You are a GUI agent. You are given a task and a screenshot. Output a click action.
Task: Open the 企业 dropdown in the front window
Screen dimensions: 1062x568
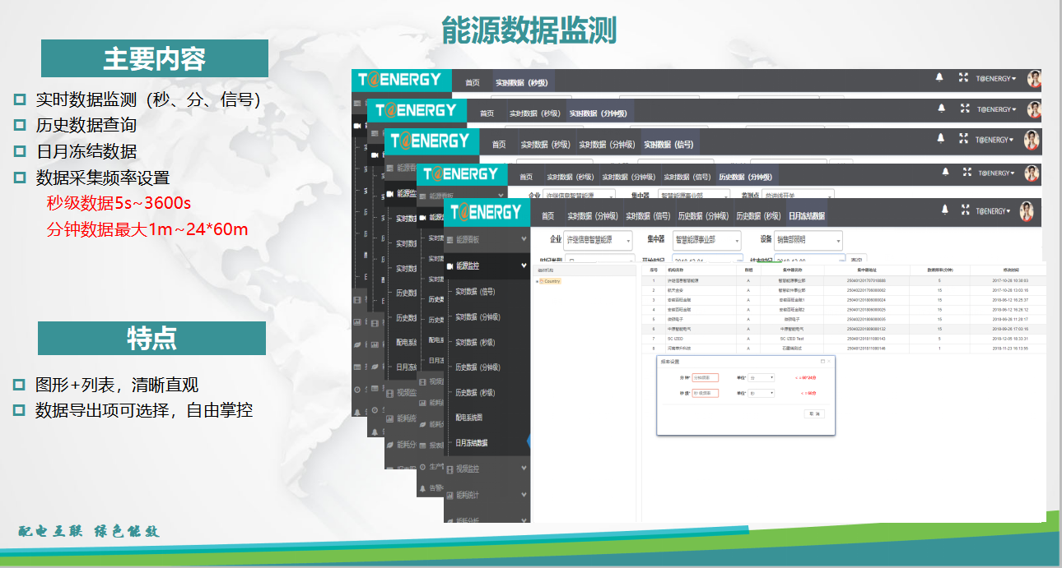pos(599,240)
